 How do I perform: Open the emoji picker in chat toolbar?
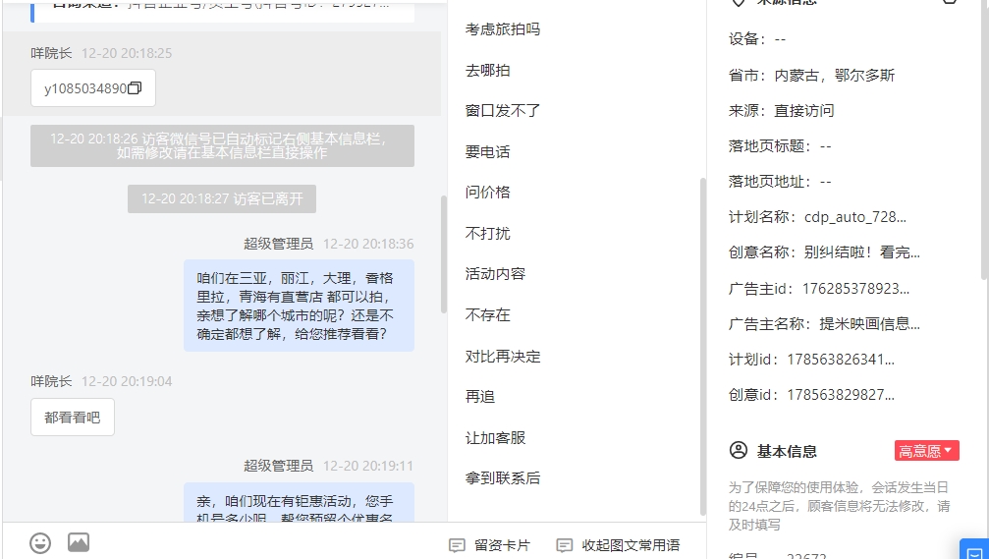(x=40, y=542)
